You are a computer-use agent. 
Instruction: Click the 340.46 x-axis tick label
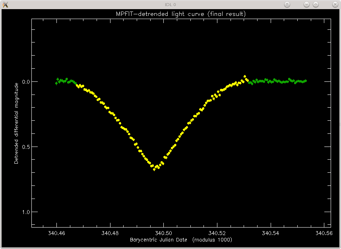coord(56,233)
